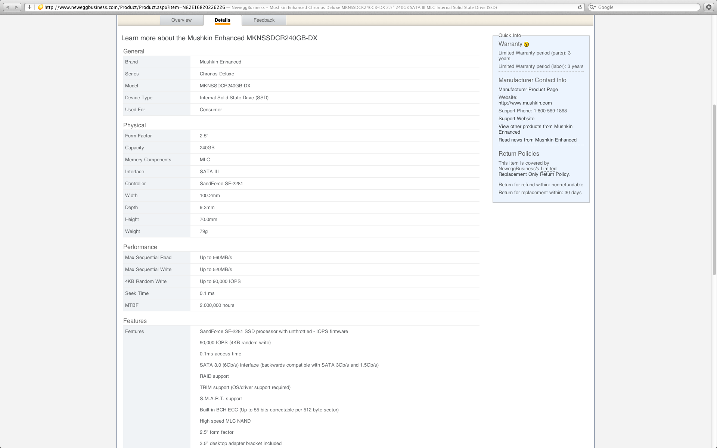Click the 'Physical' section heading

[x=134, y=125]
